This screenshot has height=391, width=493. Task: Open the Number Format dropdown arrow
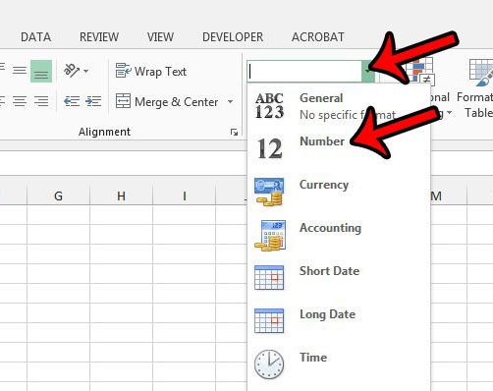pyautogui.click(x=368, y=72)
